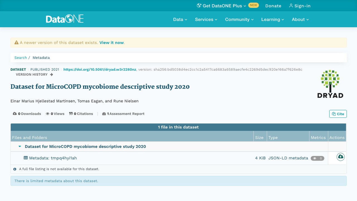Open the Donate page

273,6
